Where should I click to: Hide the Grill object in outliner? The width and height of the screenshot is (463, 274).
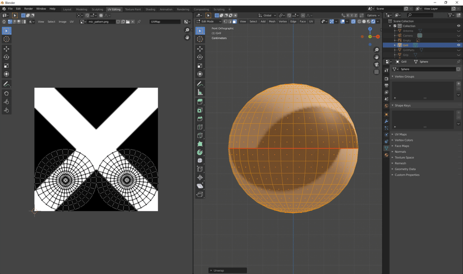click(459, 45)
